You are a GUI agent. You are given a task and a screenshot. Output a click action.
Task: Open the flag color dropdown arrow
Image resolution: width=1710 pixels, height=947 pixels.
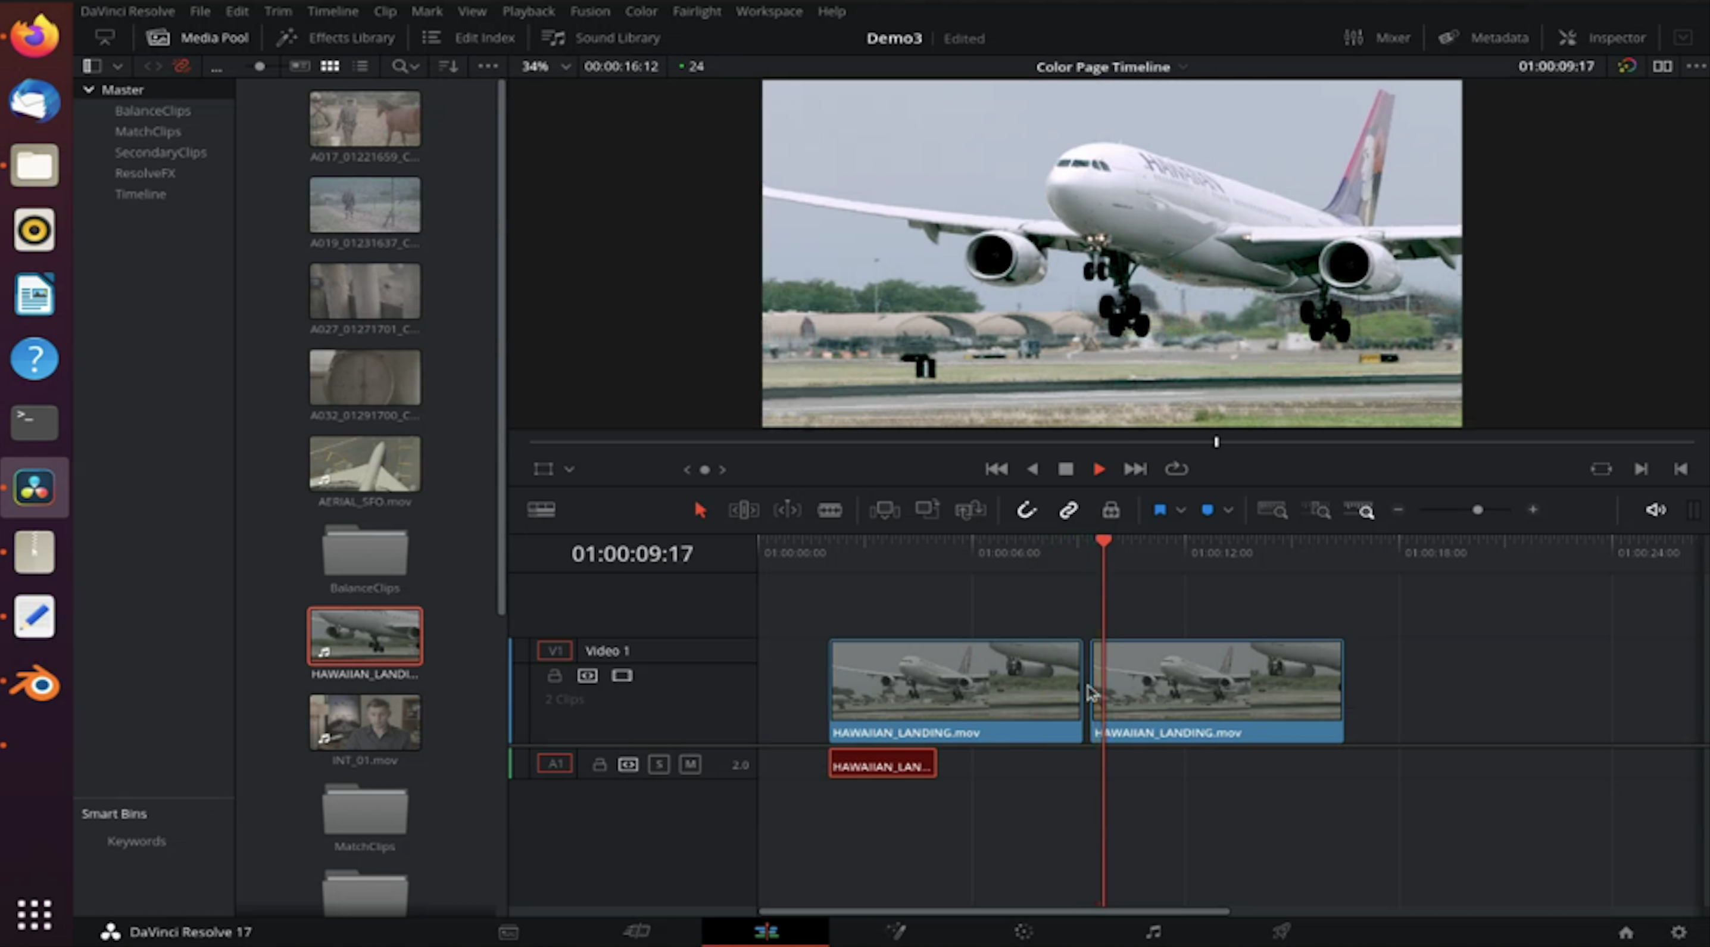click(1181, 510)
